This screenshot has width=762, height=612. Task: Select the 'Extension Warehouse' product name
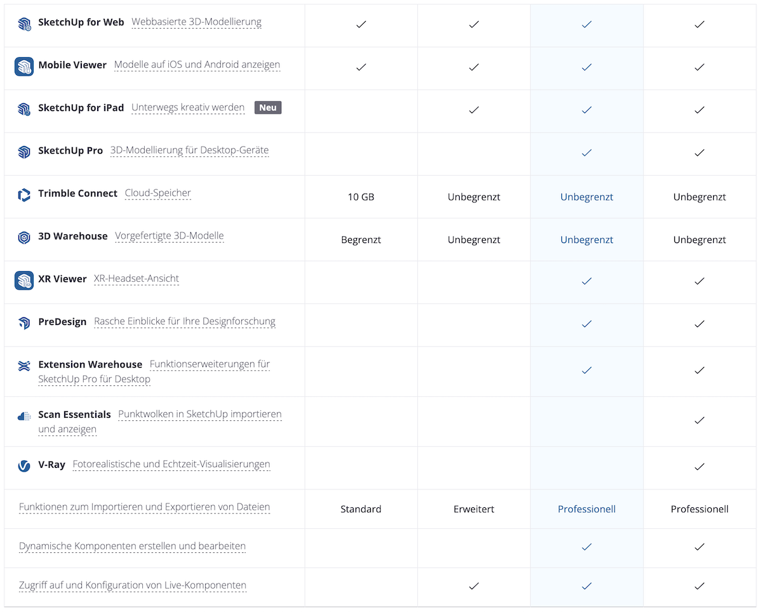[90, 364]
